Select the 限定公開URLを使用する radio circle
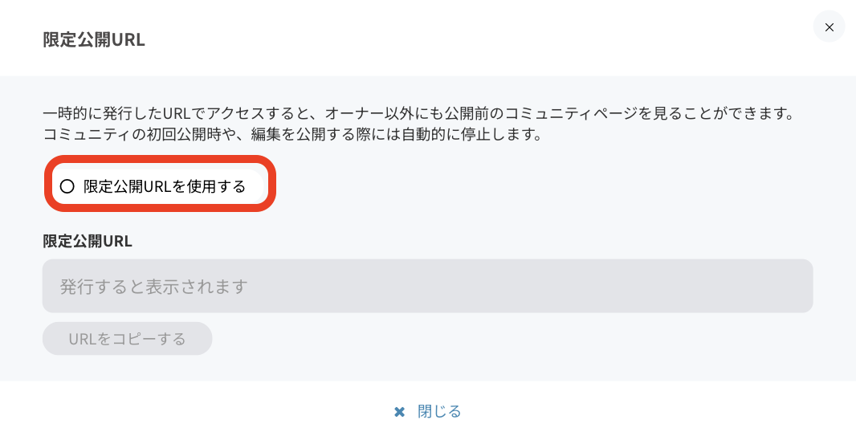 tap(67, 186)
